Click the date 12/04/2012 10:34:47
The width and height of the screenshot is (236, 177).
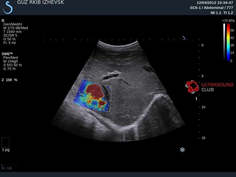tap(215, 3)
